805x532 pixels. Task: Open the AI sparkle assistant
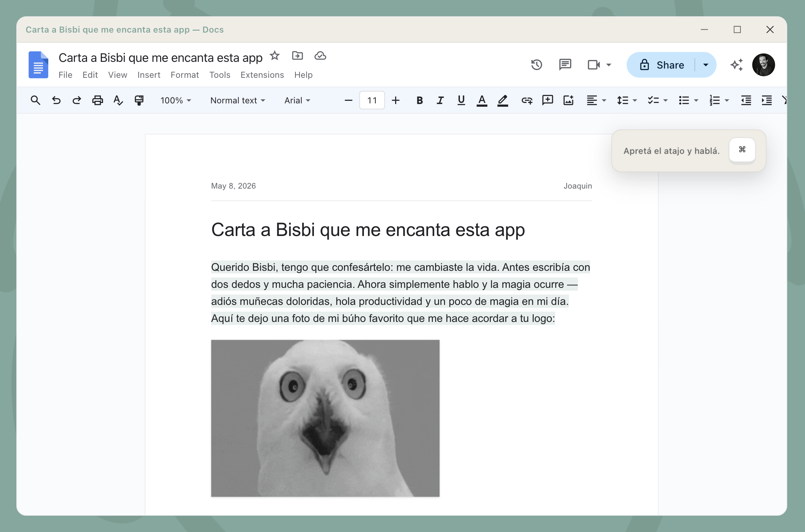point(737,65)
